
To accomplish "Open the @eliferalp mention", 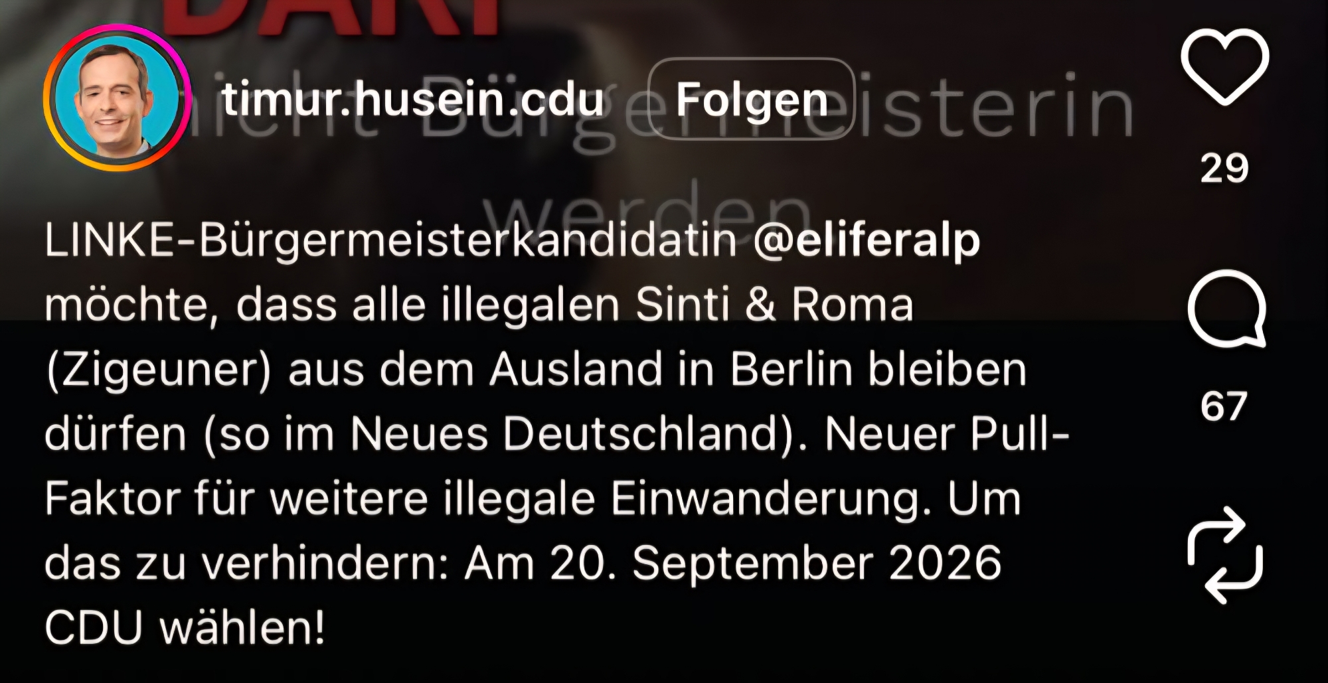I will coord(867,240).
